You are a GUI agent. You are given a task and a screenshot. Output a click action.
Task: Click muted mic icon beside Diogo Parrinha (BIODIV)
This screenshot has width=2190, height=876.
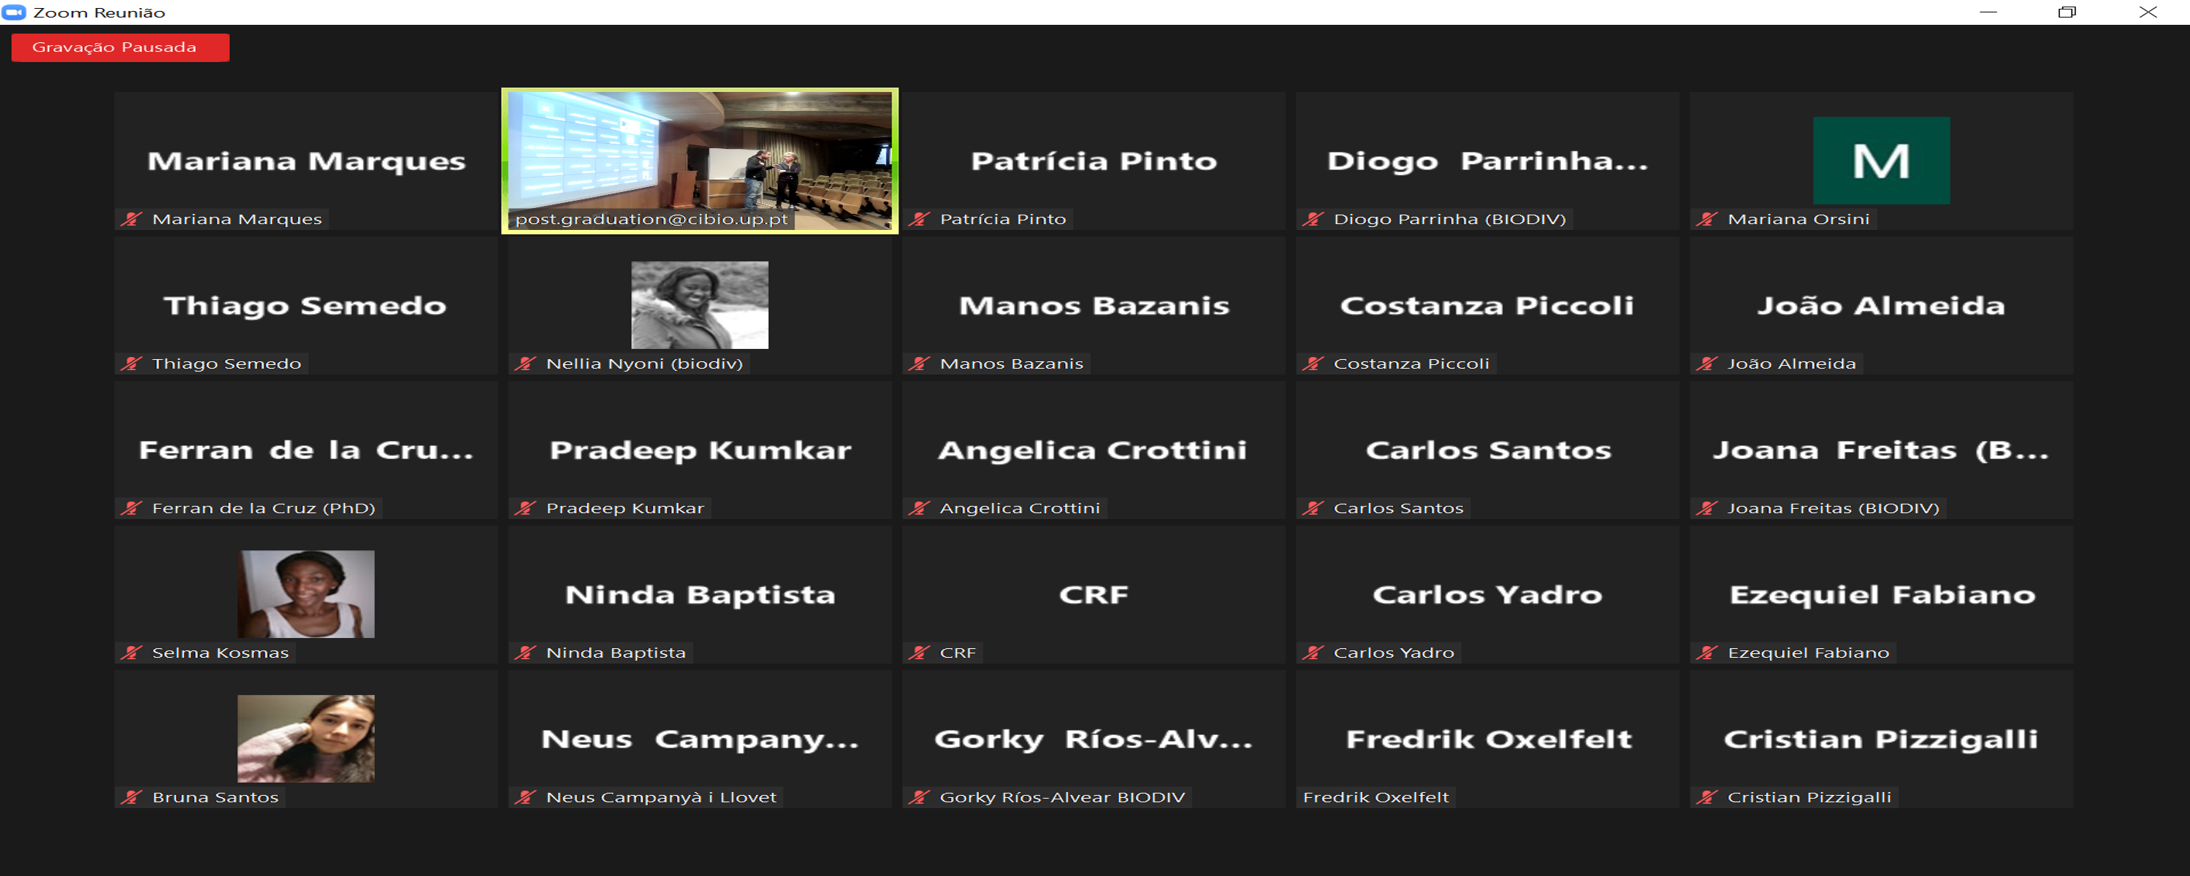pos(1313,219)
